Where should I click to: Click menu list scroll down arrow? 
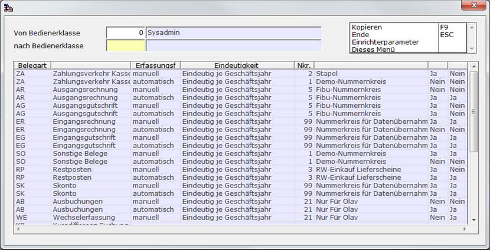[472, 49]
